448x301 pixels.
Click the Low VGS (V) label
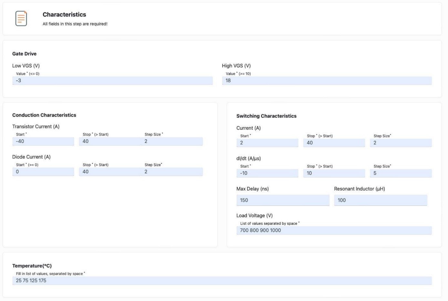click(26, 66)
